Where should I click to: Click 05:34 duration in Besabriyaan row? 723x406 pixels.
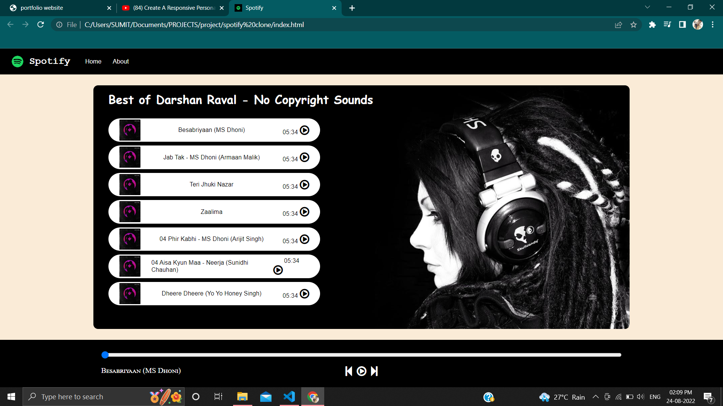(290, 132)
